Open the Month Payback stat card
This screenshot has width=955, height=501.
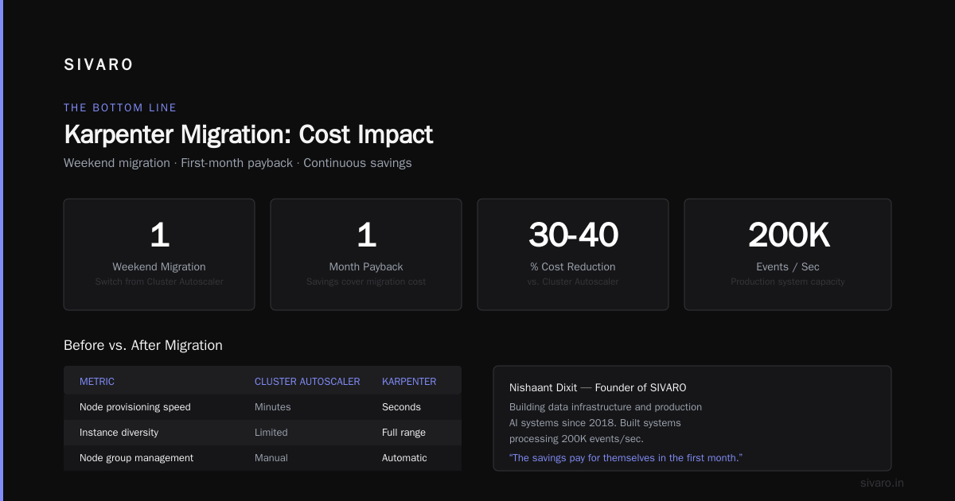point(366,254)
